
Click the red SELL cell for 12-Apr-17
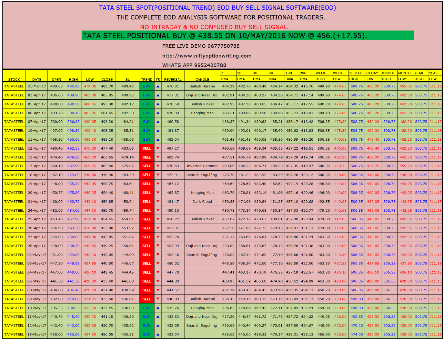(x=147, y=148)
